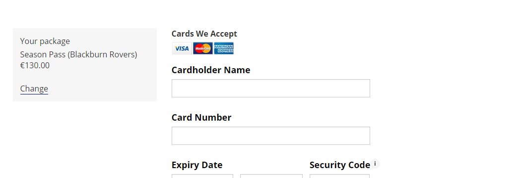Open the second Expiry Date dropdown
The height and width of the screenshot is (178, 519).
click(x=271, y=176)
